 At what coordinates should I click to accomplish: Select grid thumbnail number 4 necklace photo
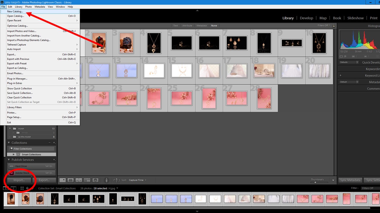[x=154, y=43]
